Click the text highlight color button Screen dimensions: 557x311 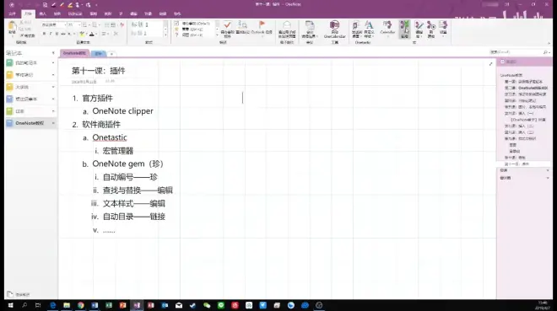pos(82,34)
